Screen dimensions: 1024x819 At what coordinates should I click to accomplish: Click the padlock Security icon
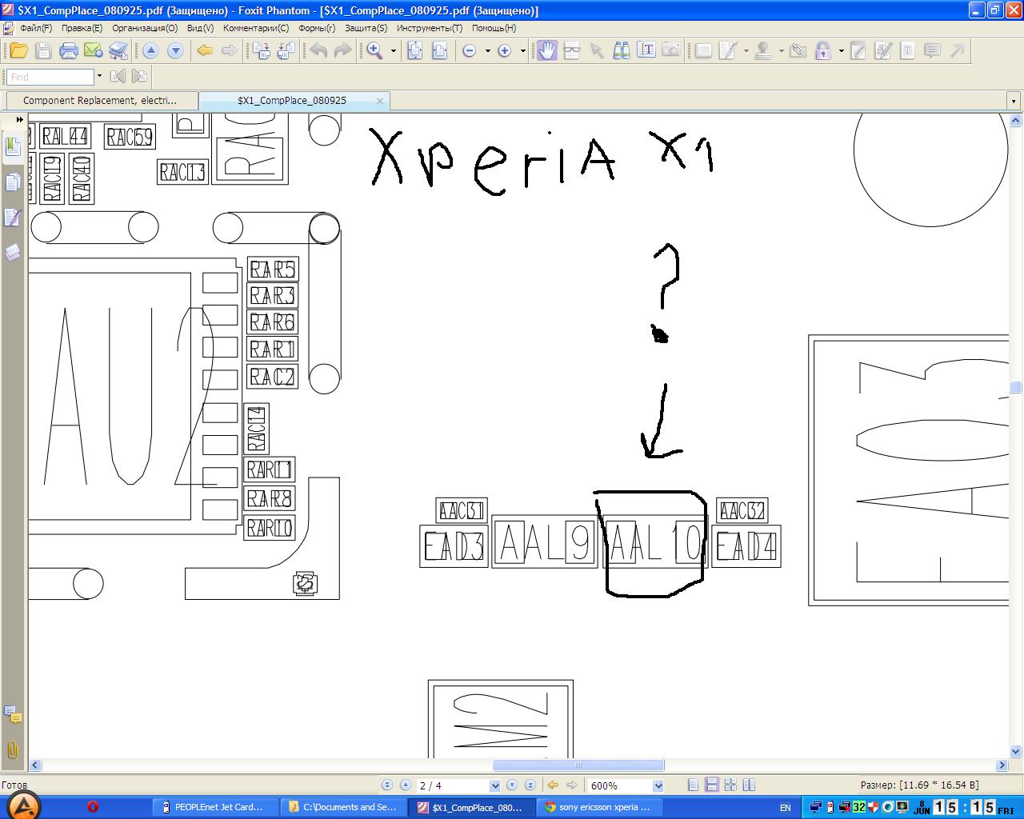(x=823, y=50)
